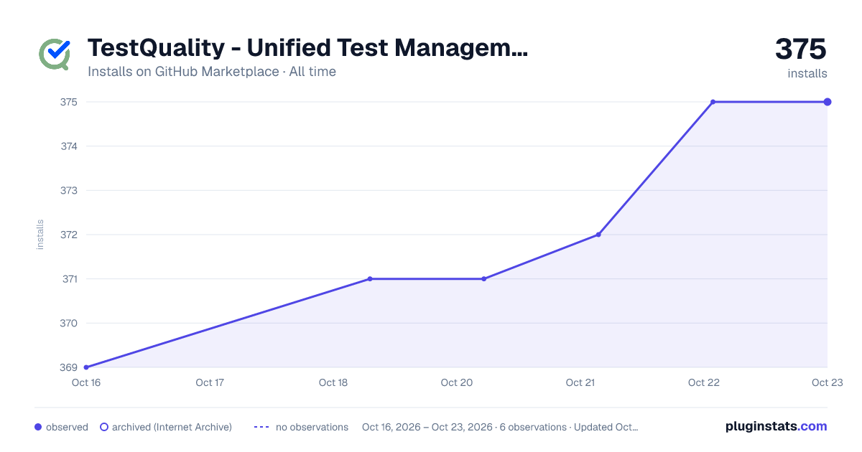Click the filled 'observed' legend dot
The height and width of the screenshot is (452, 862).
[38, 427]
